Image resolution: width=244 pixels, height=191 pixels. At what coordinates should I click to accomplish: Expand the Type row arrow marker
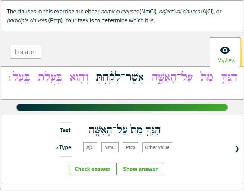pos(57,147)
